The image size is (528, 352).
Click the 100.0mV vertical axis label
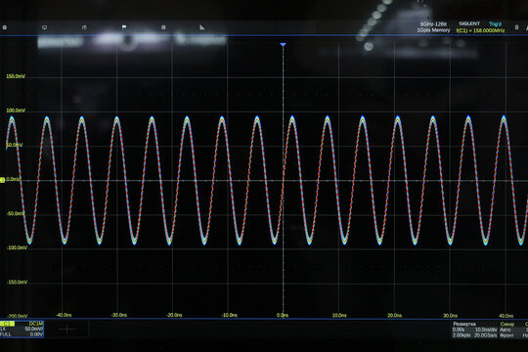16,110
